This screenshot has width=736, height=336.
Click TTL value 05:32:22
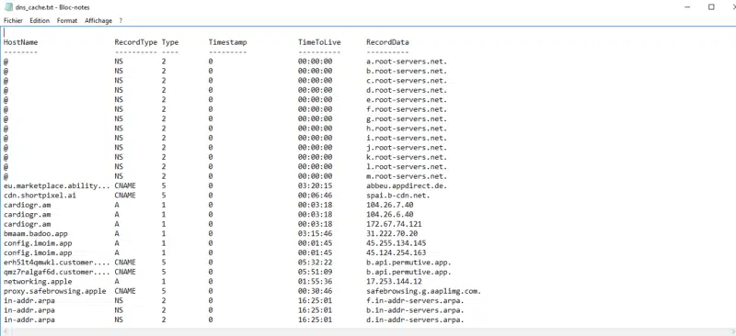tap(315, 263)
